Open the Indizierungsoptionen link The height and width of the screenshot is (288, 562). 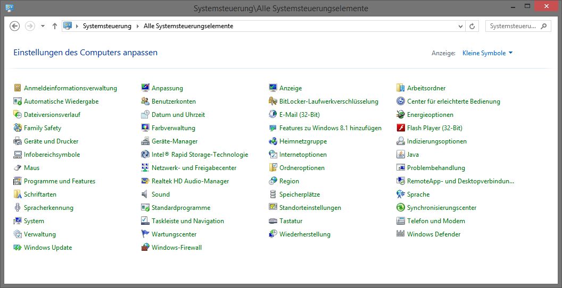437,141
